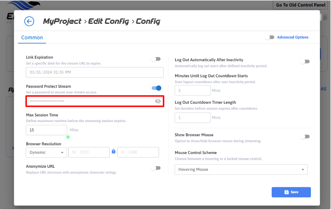Viewport: 331px width, 210px height.
Task: Click the back arrow circle icon
Action: [29, 22]
